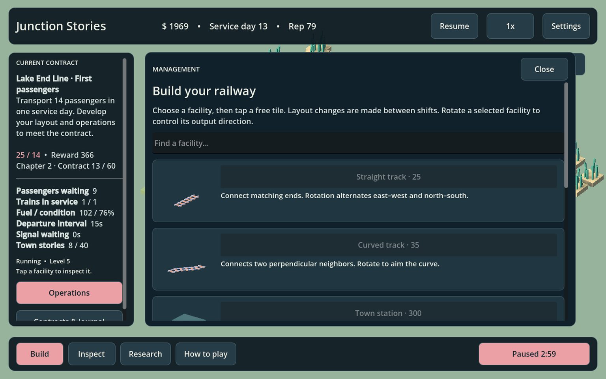The height and width of the screenshot is (379, 606).
Task: Click the Passengers waiting 9 stat
Action: point(56,191)
